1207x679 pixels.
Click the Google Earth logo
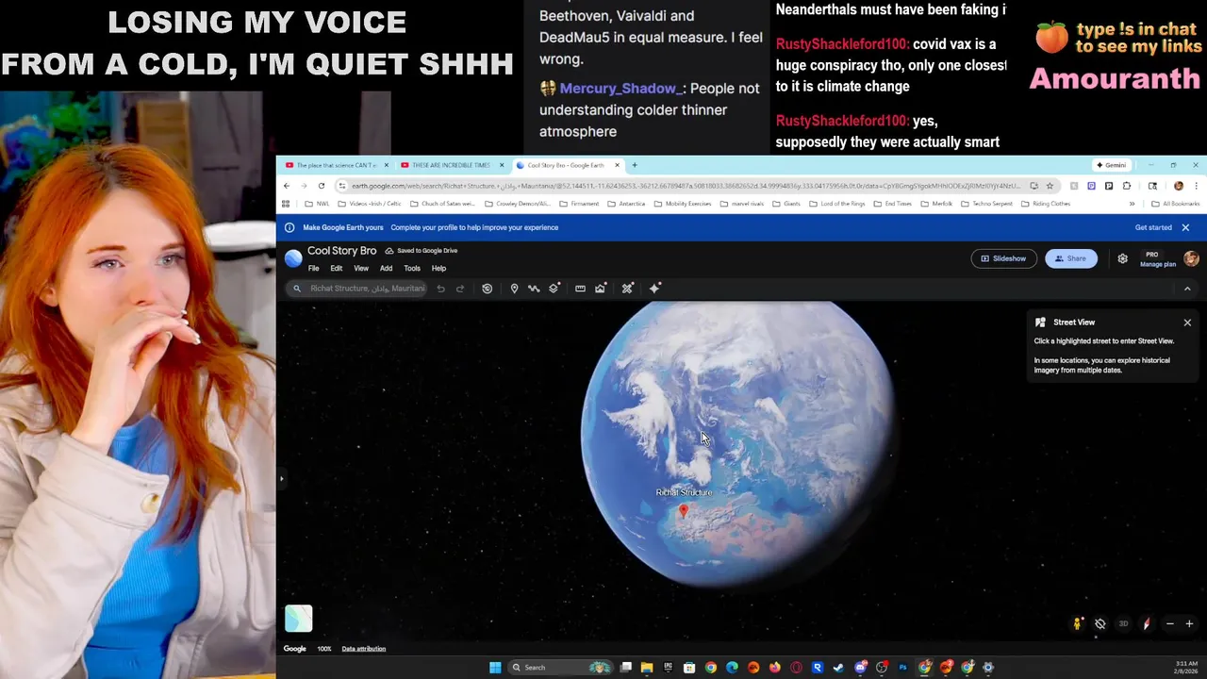293,258
